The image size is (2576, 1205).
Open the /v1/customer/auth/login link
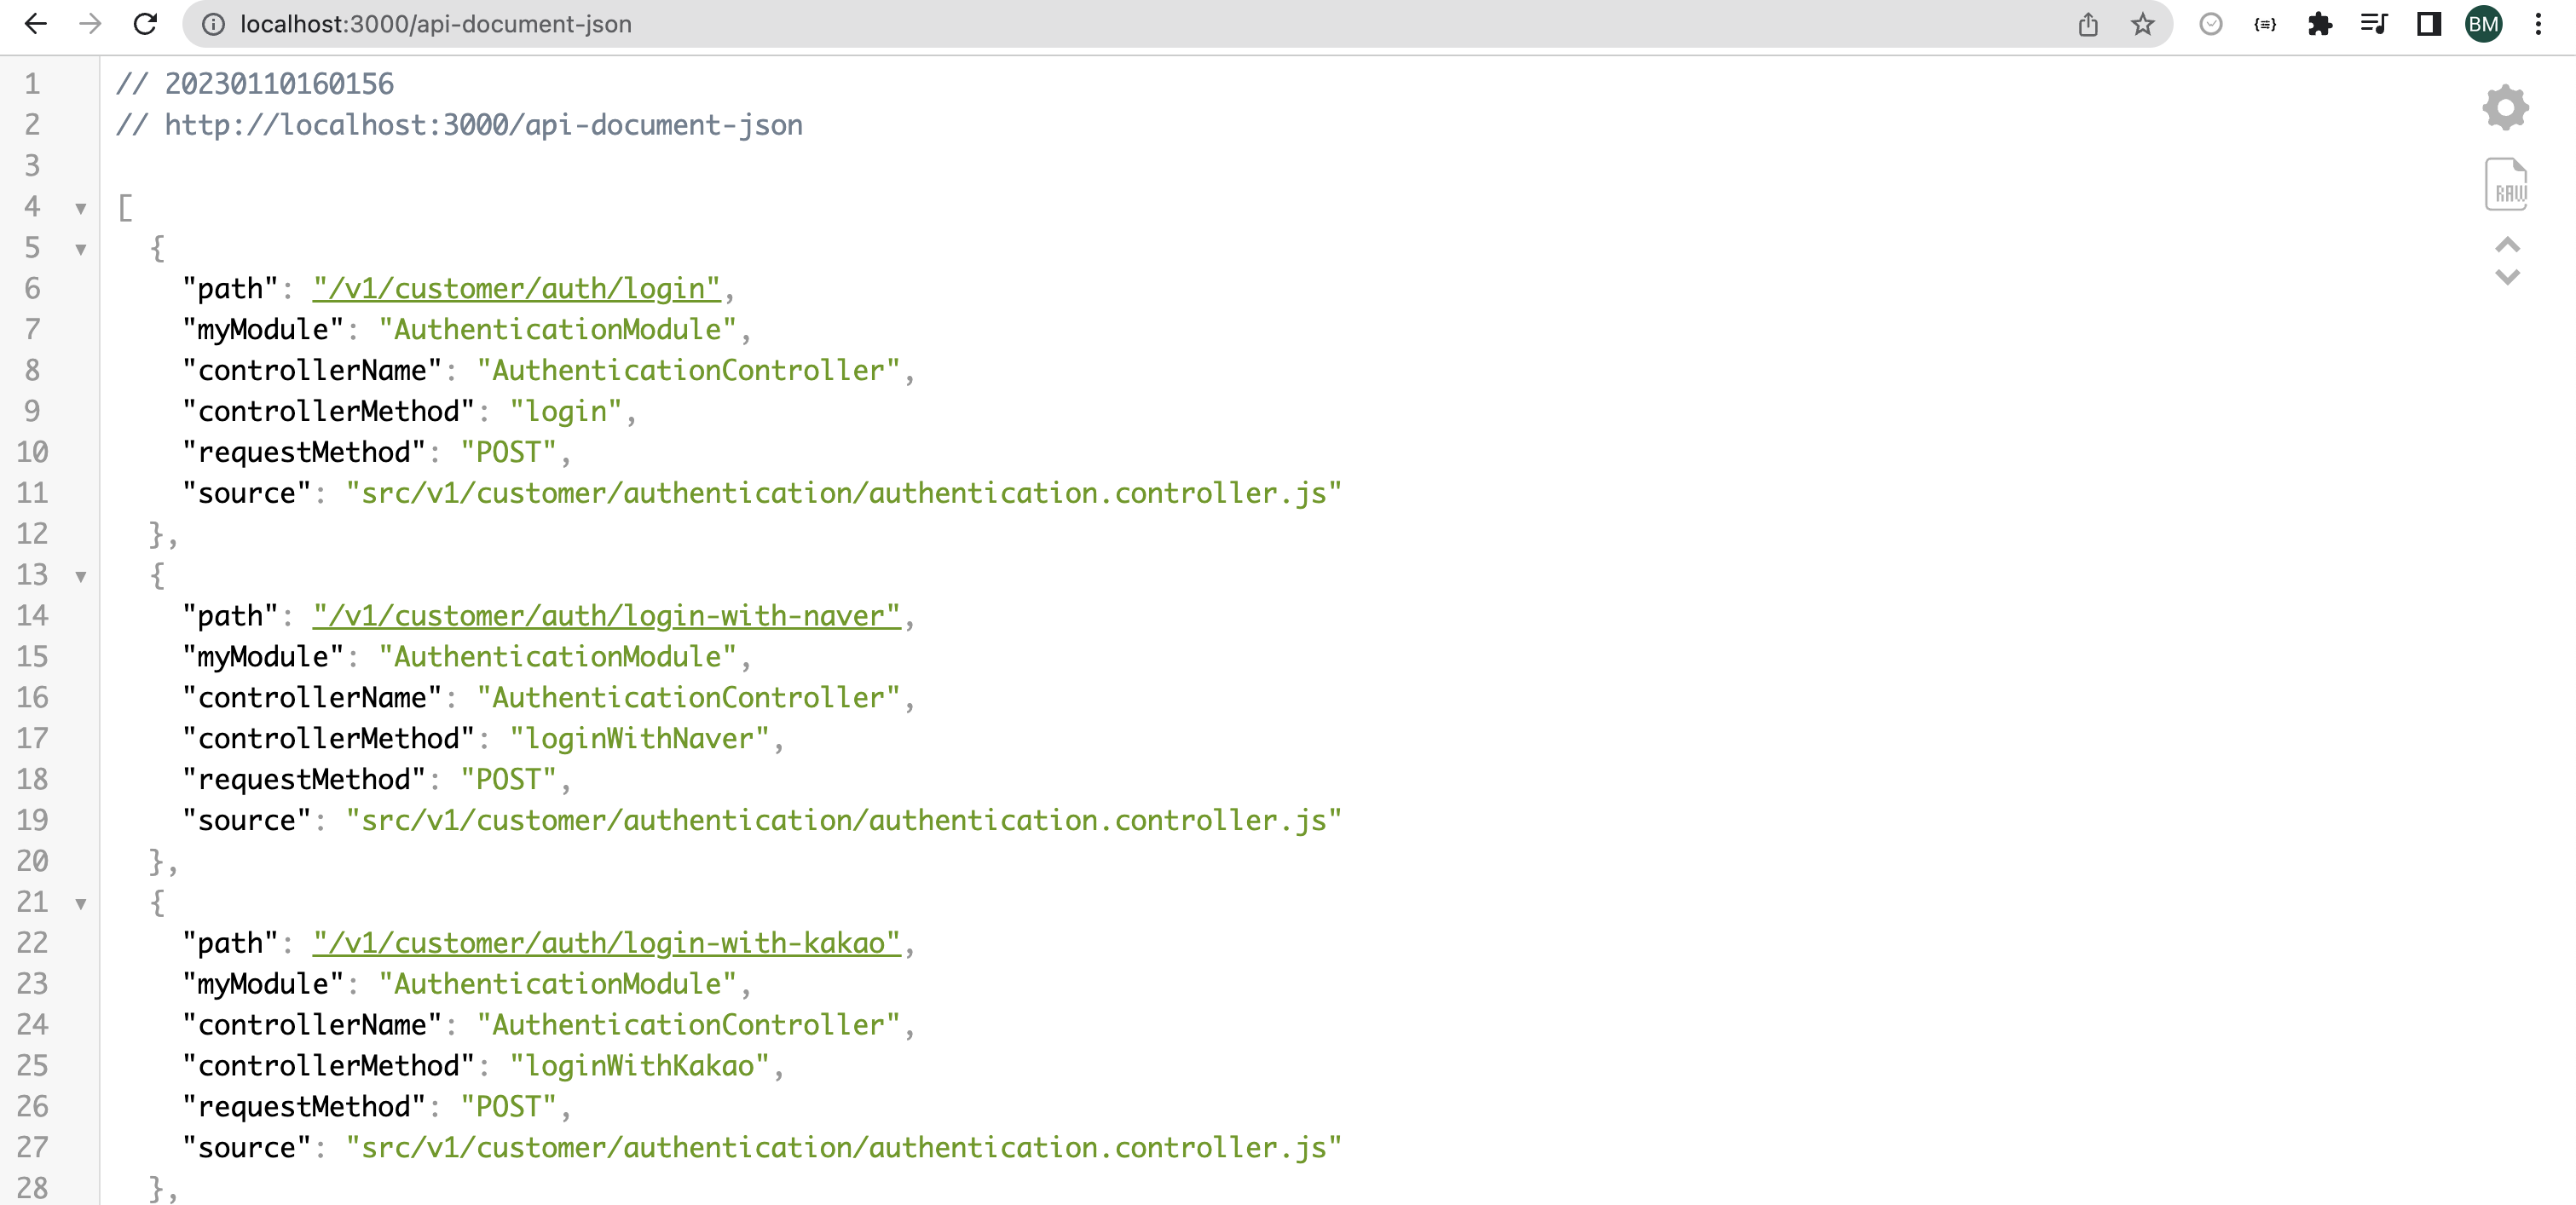pos(516,289)
